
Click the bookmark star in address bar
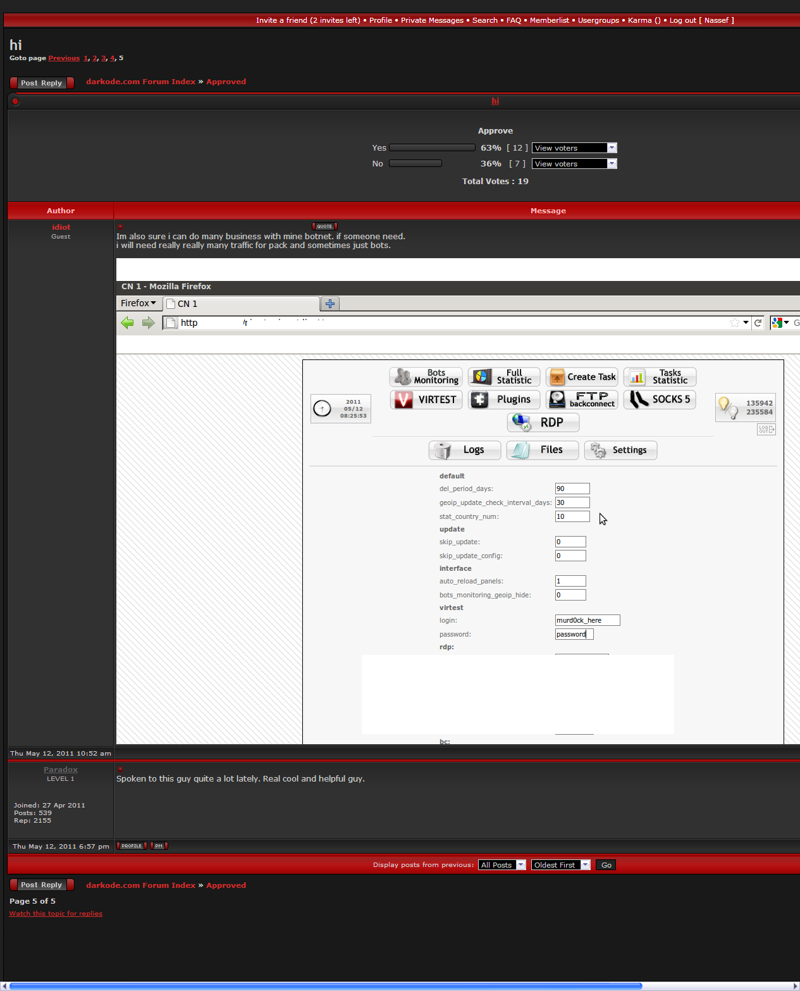[734, 323]
